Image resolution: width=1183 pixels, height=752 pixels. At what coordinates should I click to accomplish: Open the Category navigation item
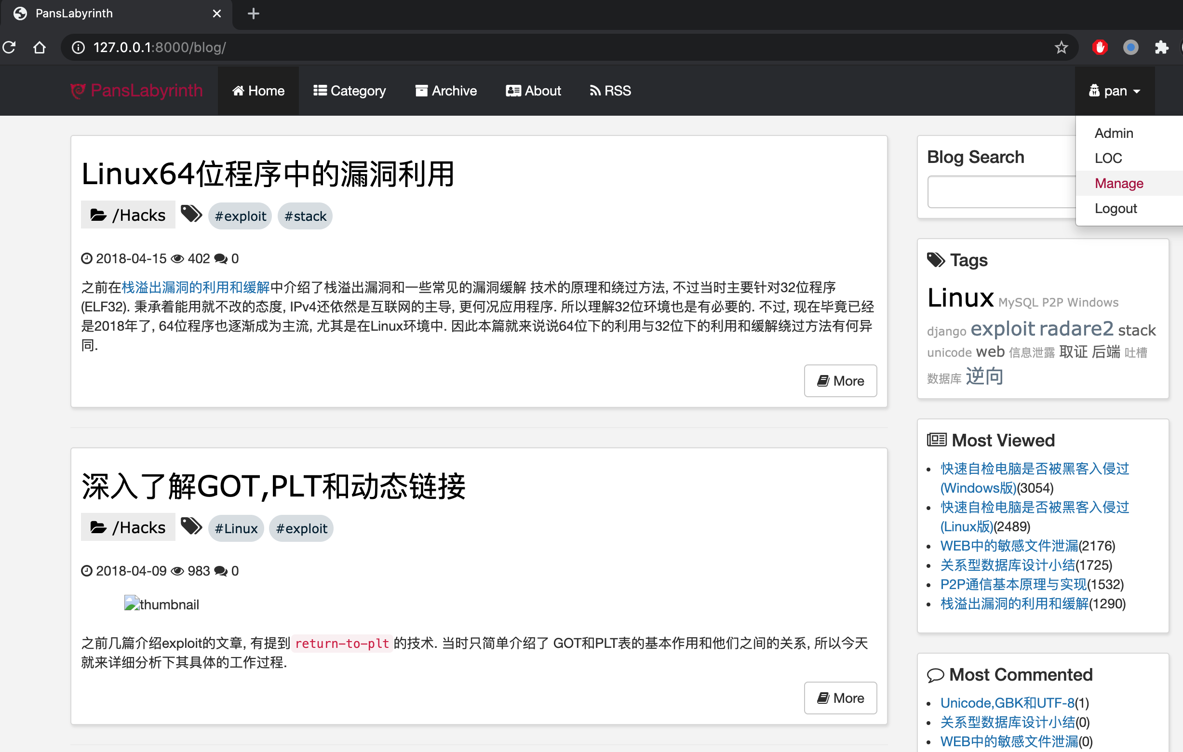click(350, 91)
